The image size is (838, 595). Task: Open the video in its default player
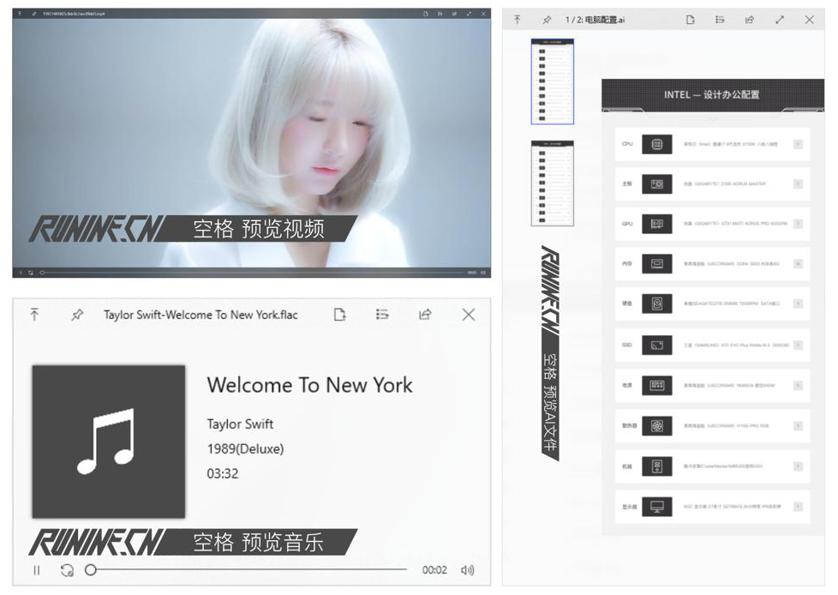pos(424,15)
